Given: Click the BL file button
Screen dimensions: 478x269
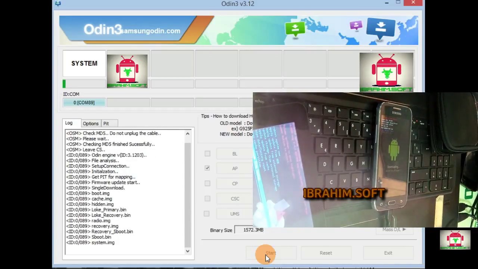Looking at the screenshot, I should point(235,154).
